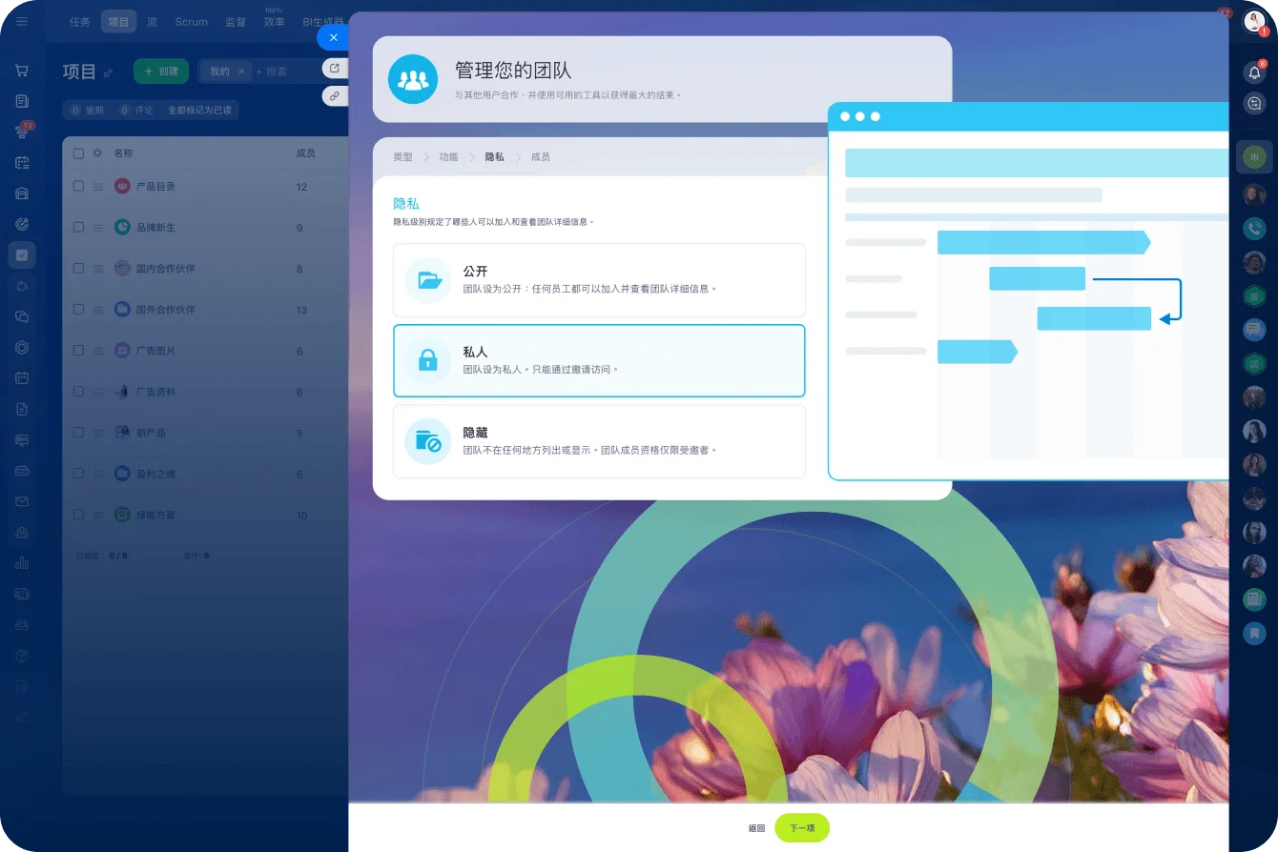Check the box for 广告资料 row
This screenshot has height=852, width=1278.
point(79,392)
